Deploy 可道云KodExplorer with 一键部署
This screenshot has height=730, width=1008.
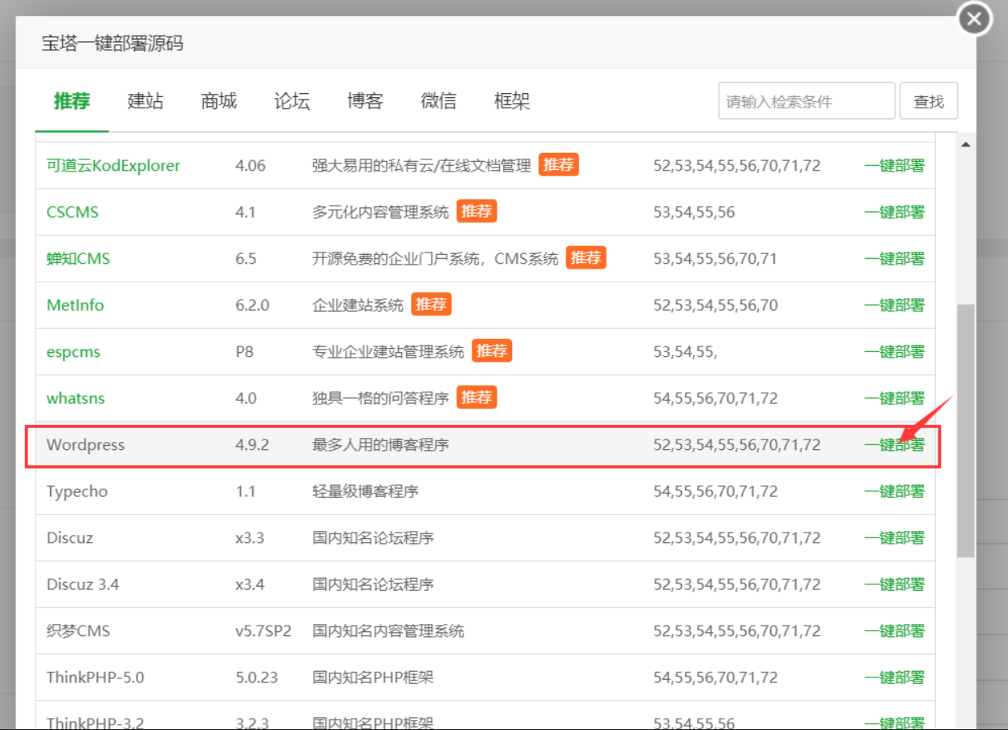[894, 166]
